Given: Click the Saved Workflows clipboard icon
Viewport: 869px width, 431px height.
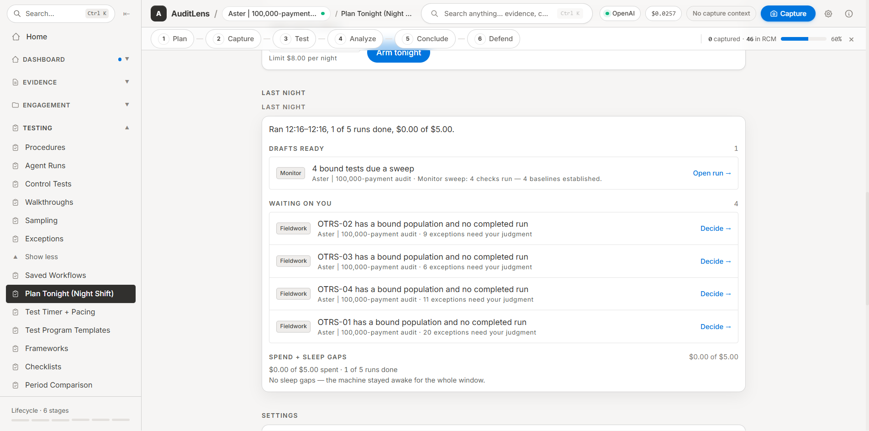Looking at the screenshot, I should click(16, 276).
